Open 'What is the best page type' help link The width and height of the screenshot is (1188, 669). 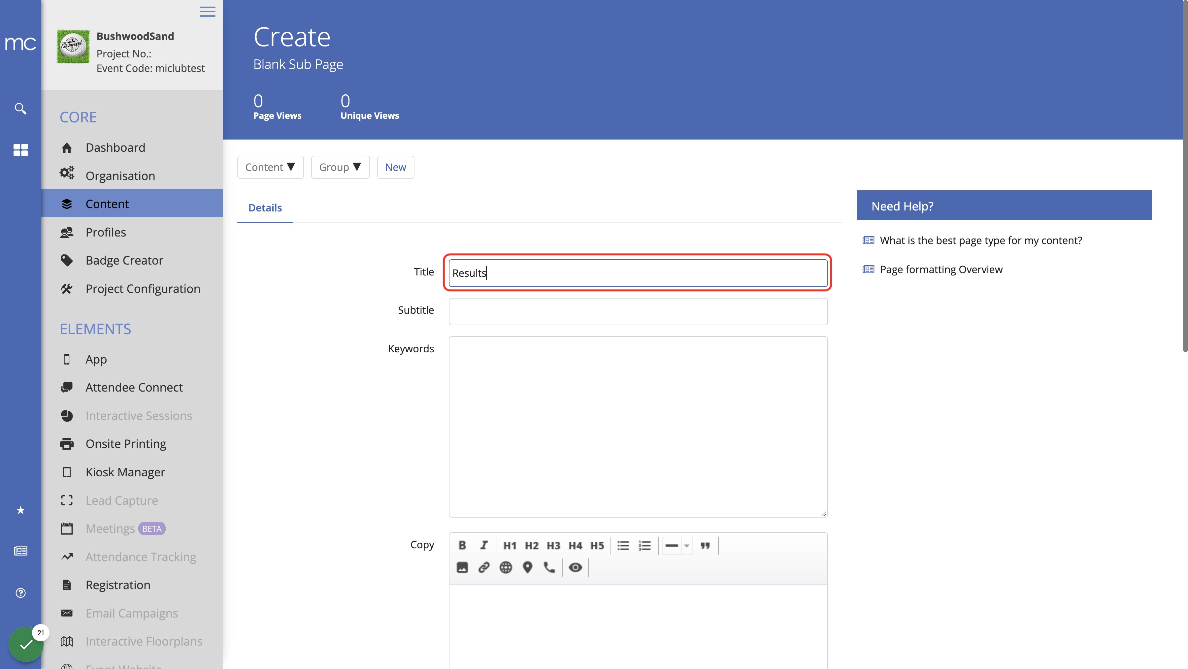click(x=980, y=241)
